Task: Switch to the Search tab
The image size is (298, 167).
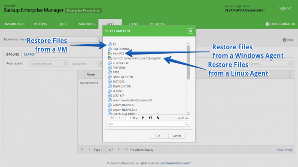Action: pos(30,55)
